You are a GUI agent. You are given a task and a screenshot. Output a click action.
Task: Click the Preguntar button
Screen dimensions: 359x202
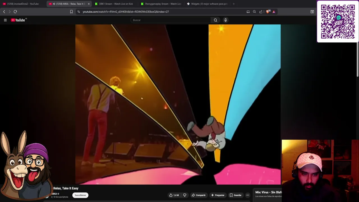pos(218,195)
